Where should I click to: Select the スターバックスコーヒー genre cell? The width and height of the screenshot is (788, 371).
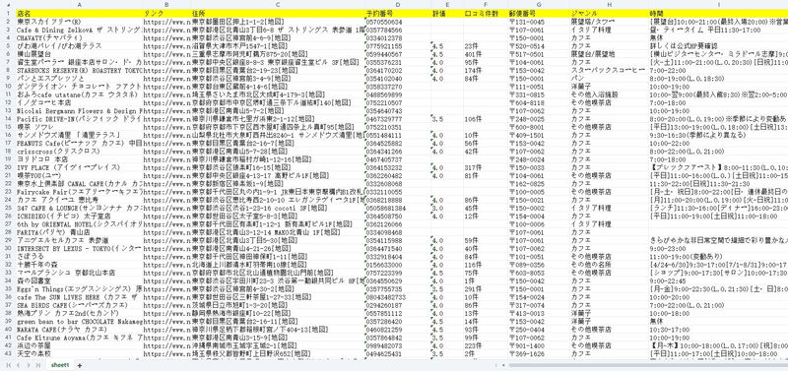(x=609, y=70)
